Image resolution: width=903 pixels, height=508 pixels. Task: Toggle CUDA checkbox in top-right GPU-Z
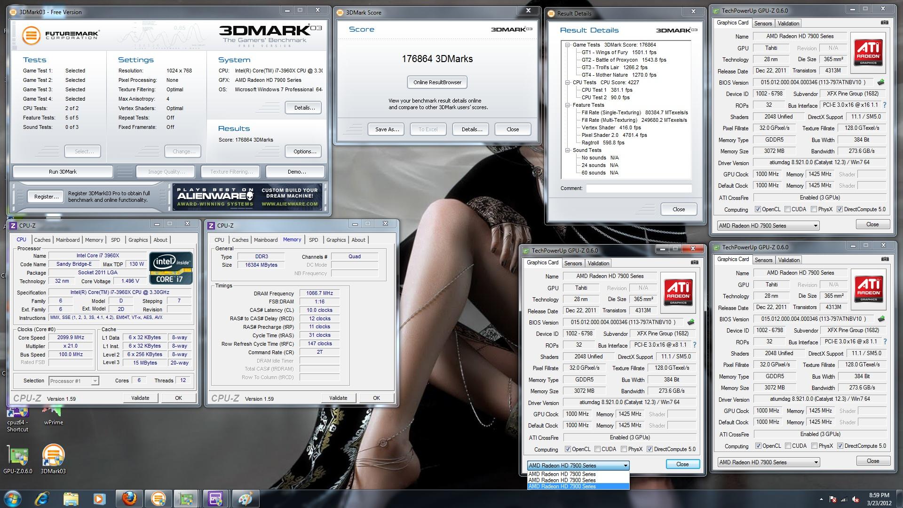pyautogui.click(x=787, y=209)
